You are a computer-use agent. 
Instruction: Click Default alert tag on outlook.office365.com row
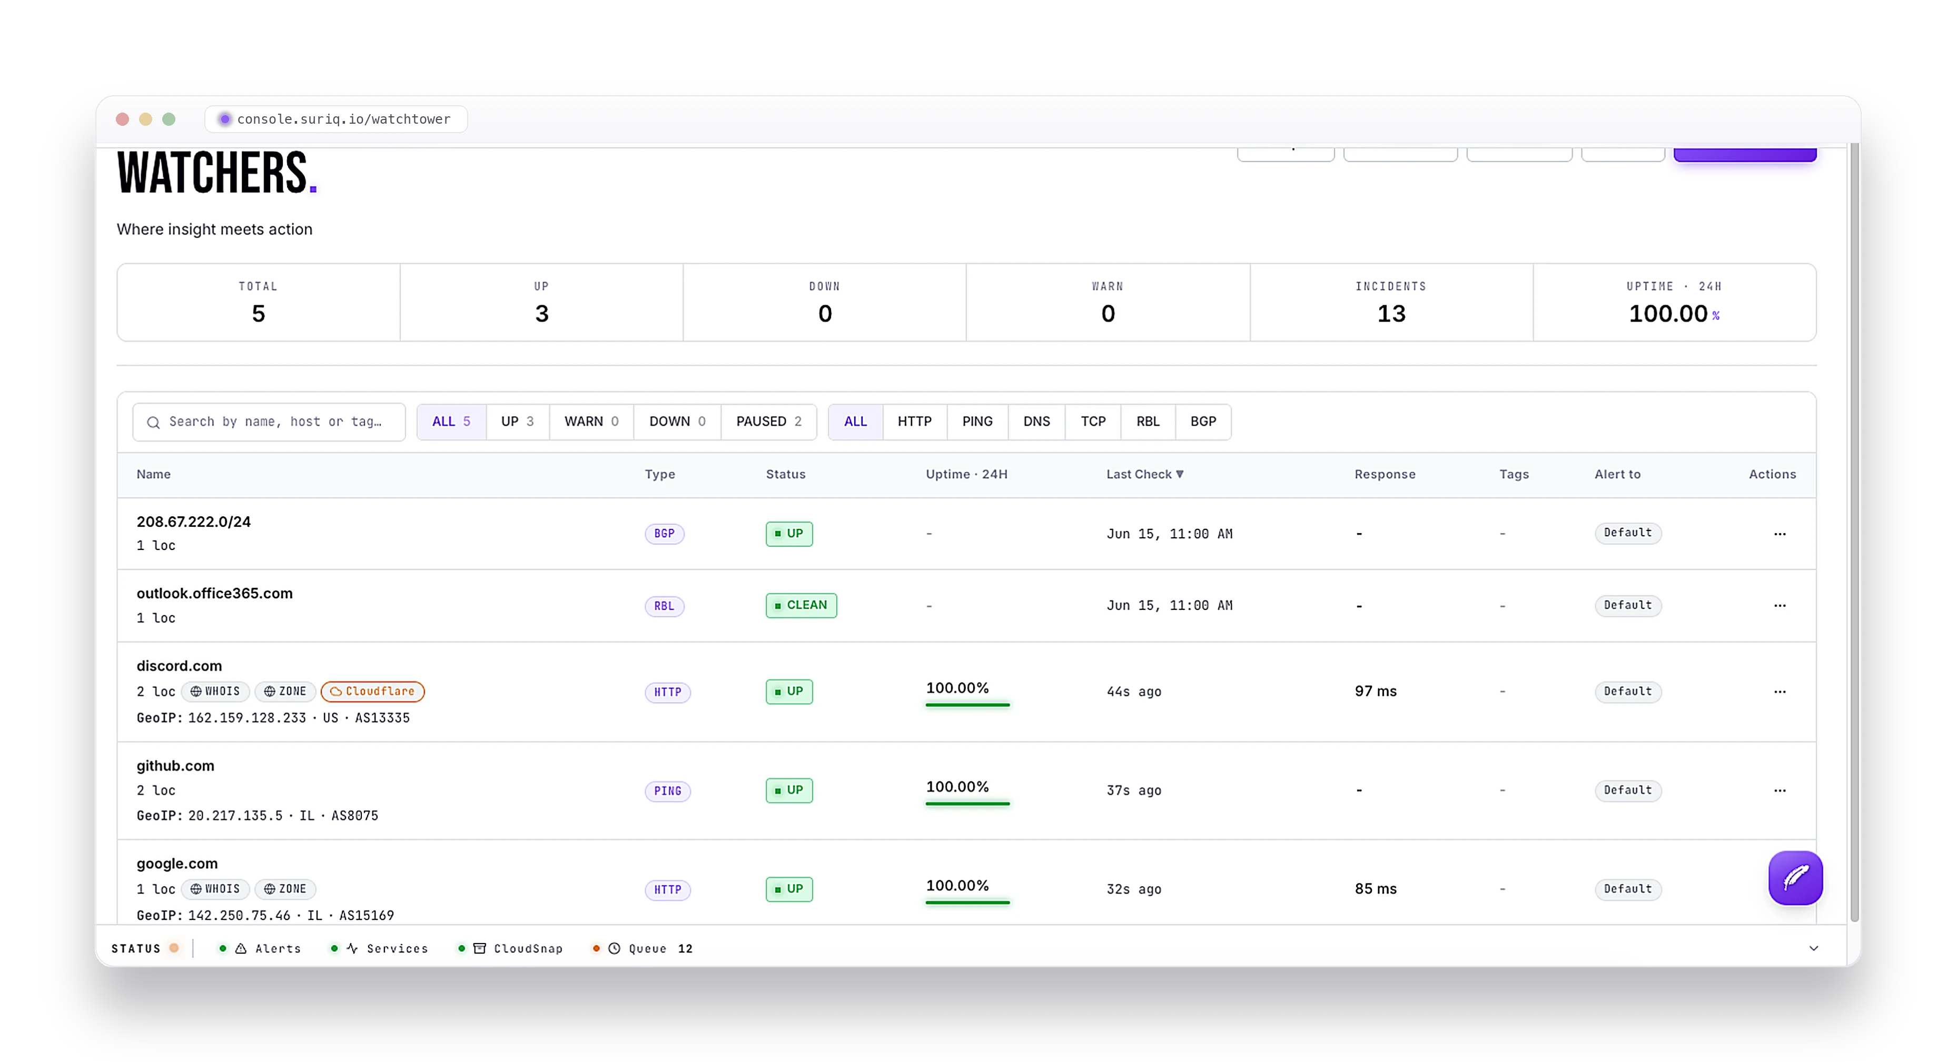[1627, 605]
